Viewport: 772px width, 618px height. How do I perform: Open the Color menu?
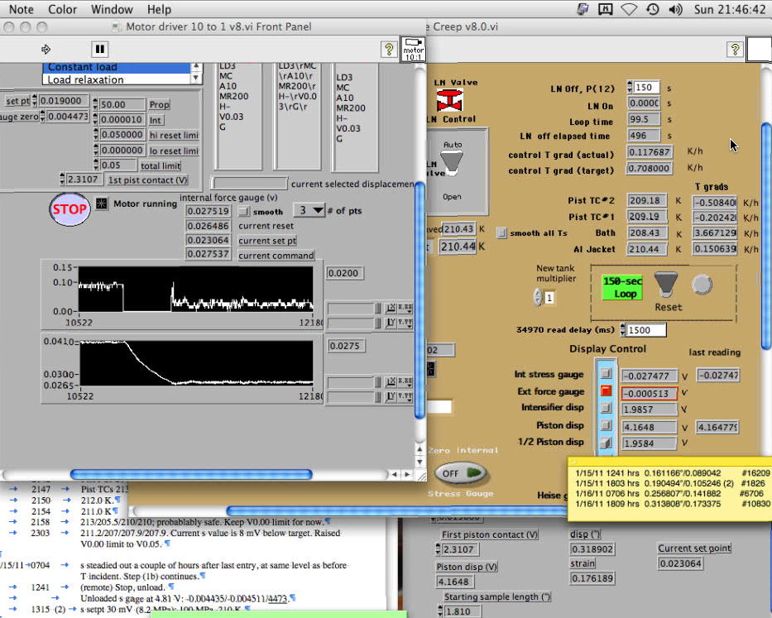tap(62, 9)
